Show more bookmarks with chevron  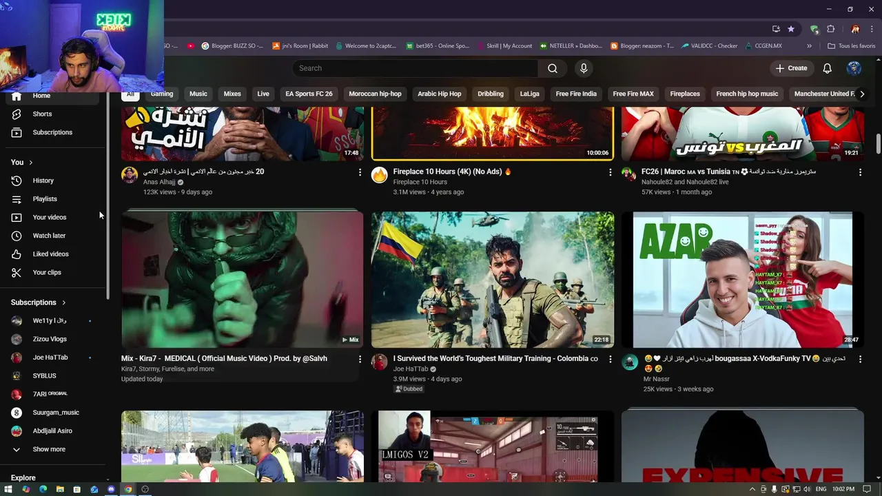[809, 46]
